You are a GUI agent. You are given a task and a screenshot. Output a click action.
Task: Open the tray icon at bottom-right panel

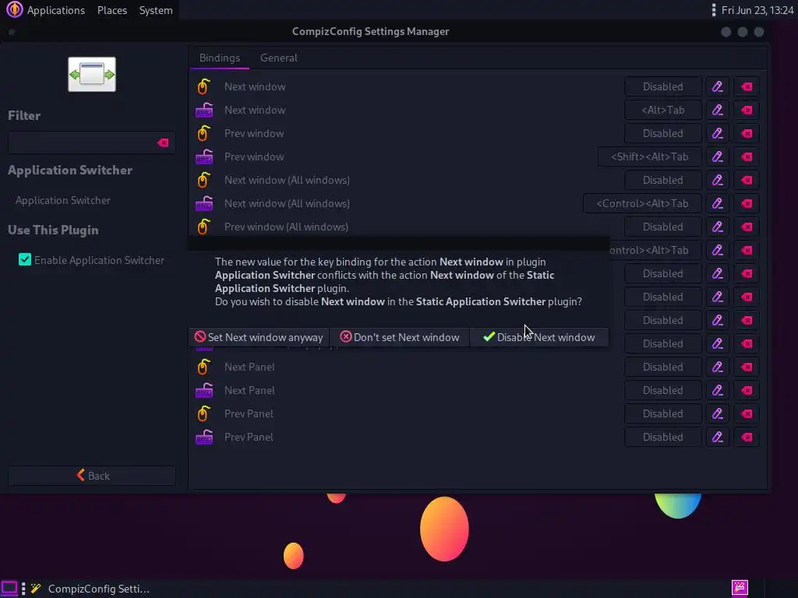(740, 588)
